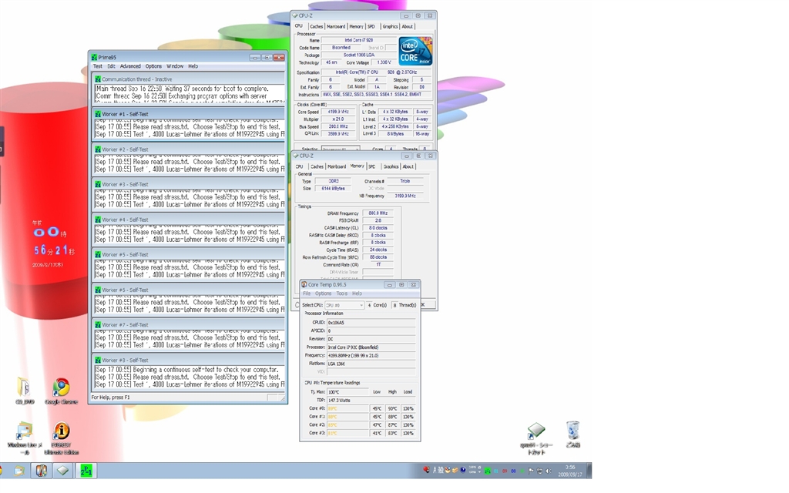Open Help menu in Core Temp
The width and height of the screenshot is (789, 493).
pos(357,293)
